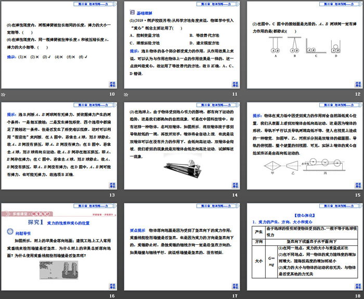Click the 栏目导引 button on slide 10

(112, 84)
